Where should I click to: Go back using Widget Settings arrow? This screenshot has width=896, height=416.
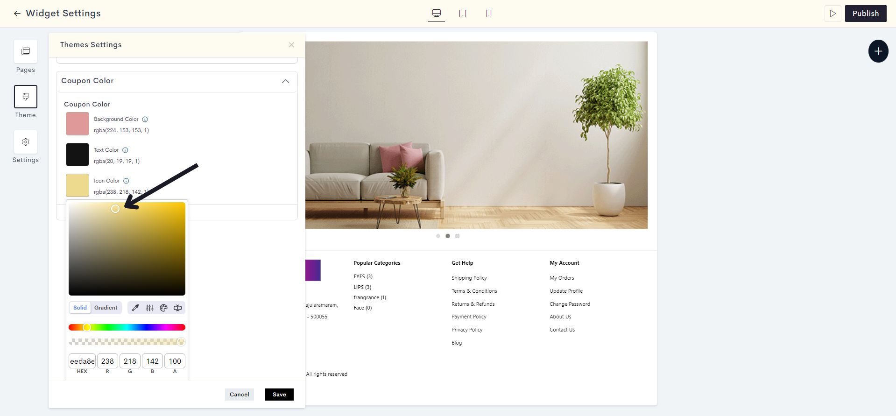point(17,14)
